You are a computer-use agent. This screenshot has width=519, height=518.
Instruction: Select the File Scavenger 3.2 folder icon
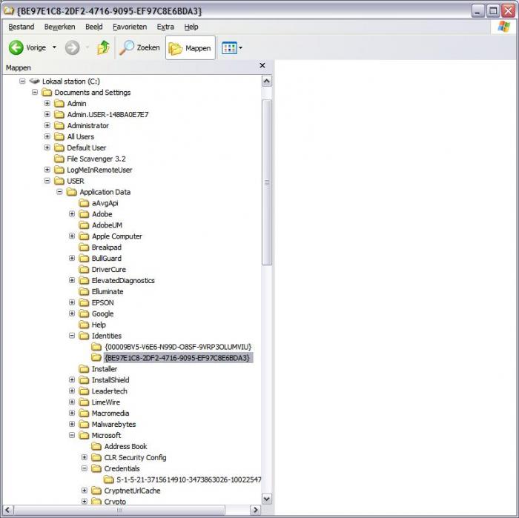coord(59,159)
